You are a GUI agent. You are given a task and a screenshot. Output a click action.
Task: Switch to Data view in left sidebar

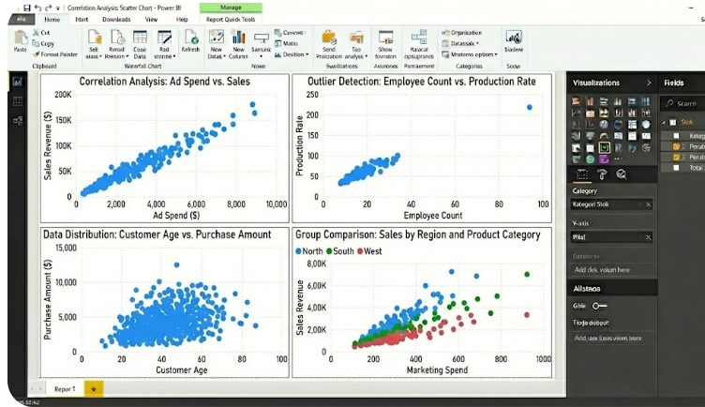click(x=17, y=102)
